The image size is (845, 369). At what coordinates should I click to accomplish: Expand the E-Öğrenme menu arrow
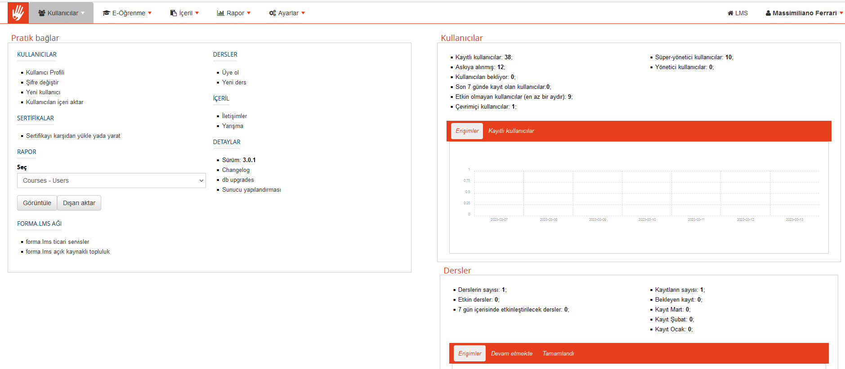(150, 13)
